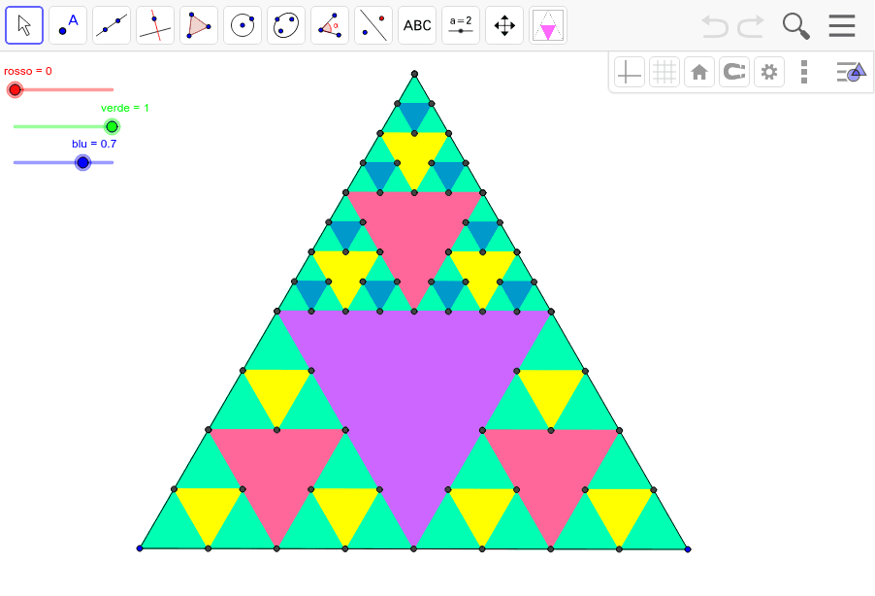
Task: Select the Circle with Center tool
Action: 243,25
